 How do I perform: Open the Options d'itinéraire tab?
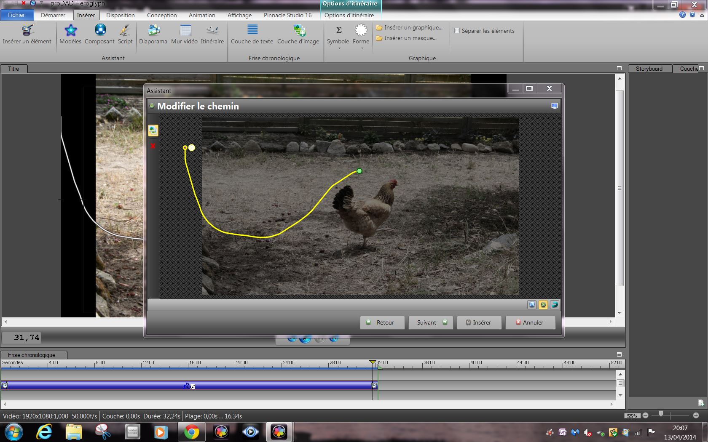click(349, 15)
